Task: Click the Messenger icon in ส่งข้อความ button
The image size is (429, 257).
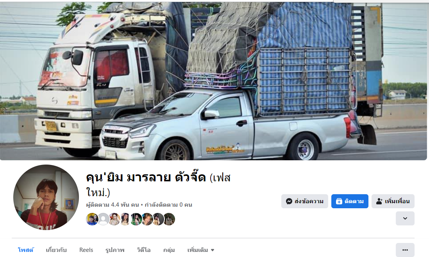Action: tap(289, 201)
